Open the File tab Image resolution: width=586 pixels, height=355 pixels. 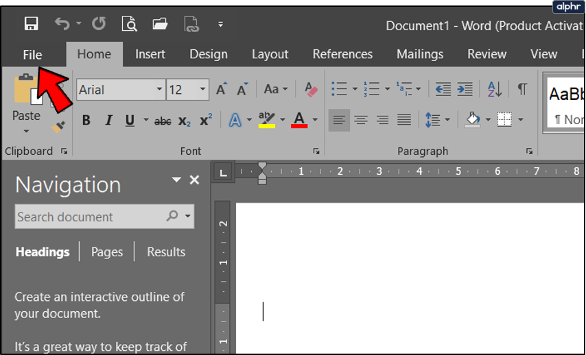(x=32, y=55)
